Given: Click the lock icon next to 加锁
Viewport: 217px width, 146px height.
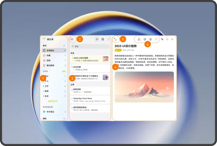Looking at the screenshot, I should coord(44,60).
